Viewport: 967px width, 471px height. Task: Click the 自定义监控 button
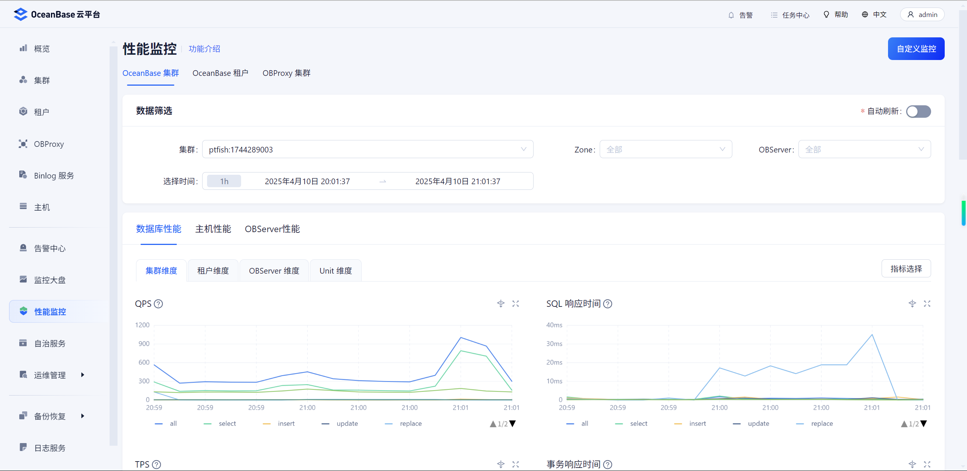coord(916,49)
